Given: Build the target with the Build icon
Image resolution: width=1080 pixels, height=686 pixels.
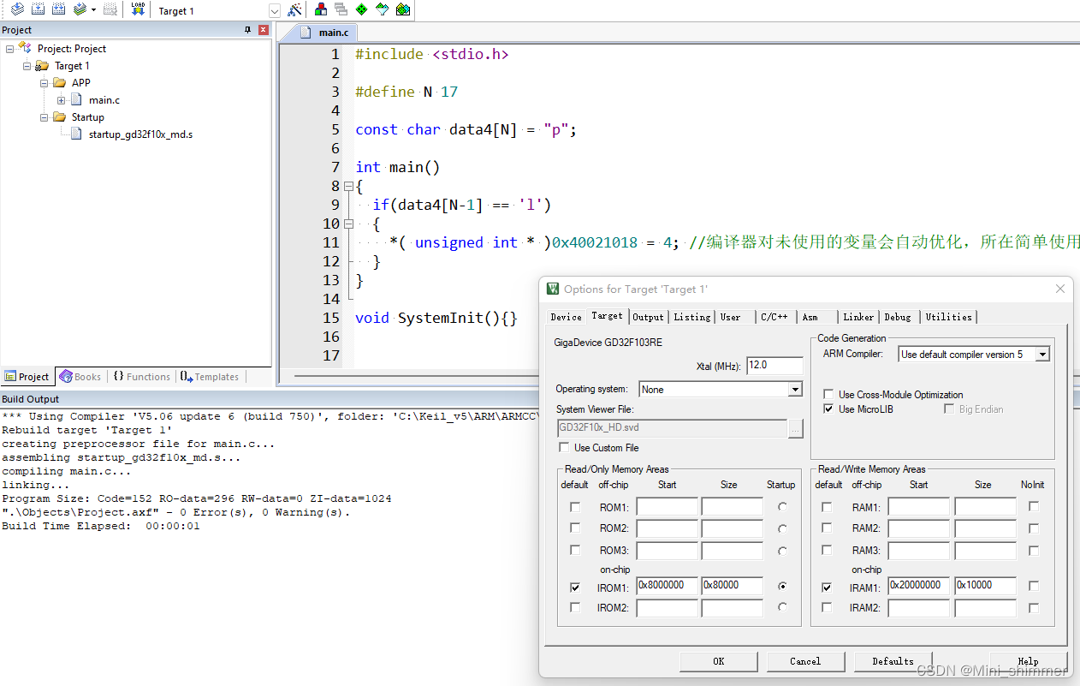Looking at the screenshot, I should tap(39, 10).
